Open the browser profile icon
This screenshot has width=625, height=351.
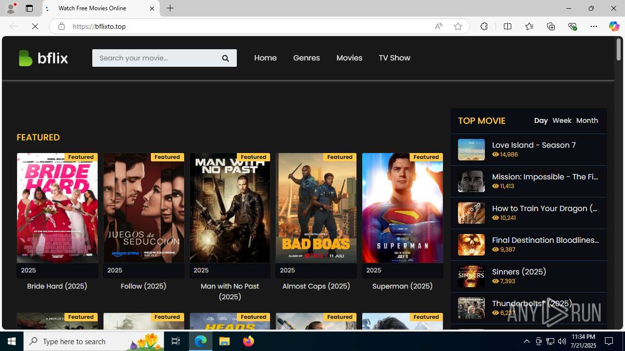click(x=11, y=8)
